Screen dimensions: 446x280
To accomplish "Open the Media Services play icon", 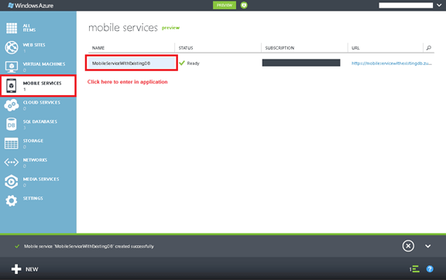I will (12, 182).
